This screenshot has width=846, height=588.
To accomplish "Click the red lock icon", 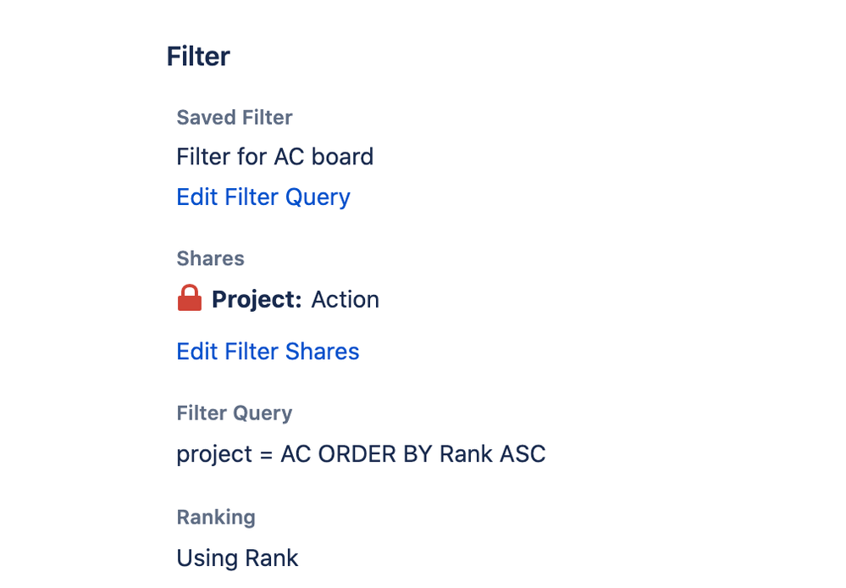I will point(190,298).
